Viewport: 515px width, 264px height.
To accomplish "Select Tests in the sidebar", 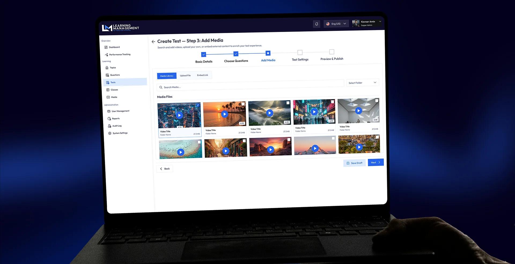I will pos(125,82).
